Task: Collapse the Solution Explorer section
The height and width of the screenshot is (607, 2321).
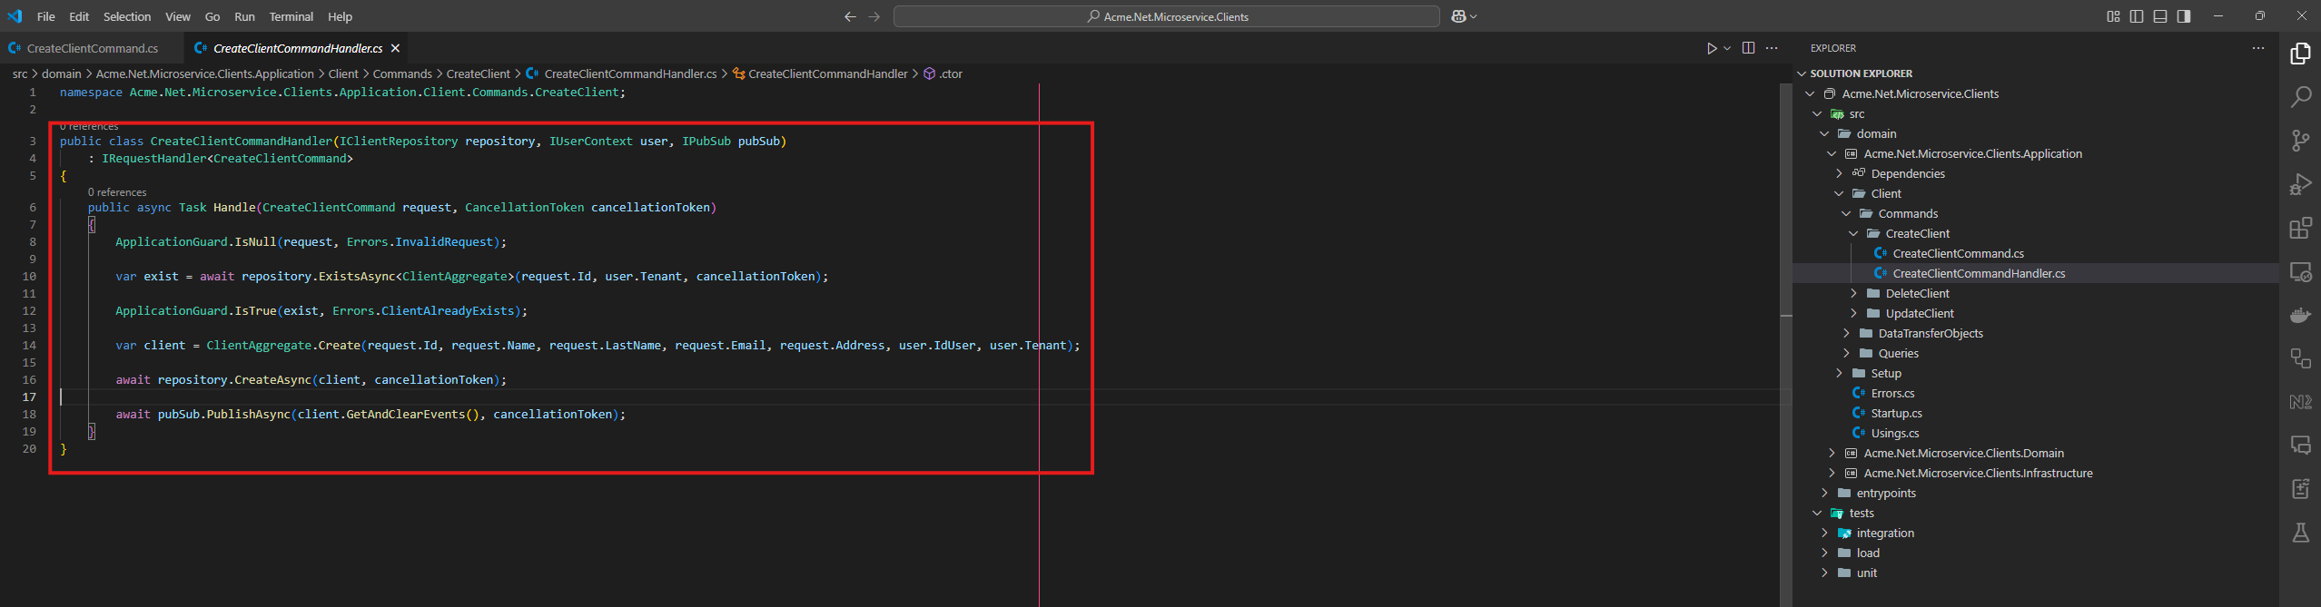Action: pyautogui.click(x=1802, y=73)
